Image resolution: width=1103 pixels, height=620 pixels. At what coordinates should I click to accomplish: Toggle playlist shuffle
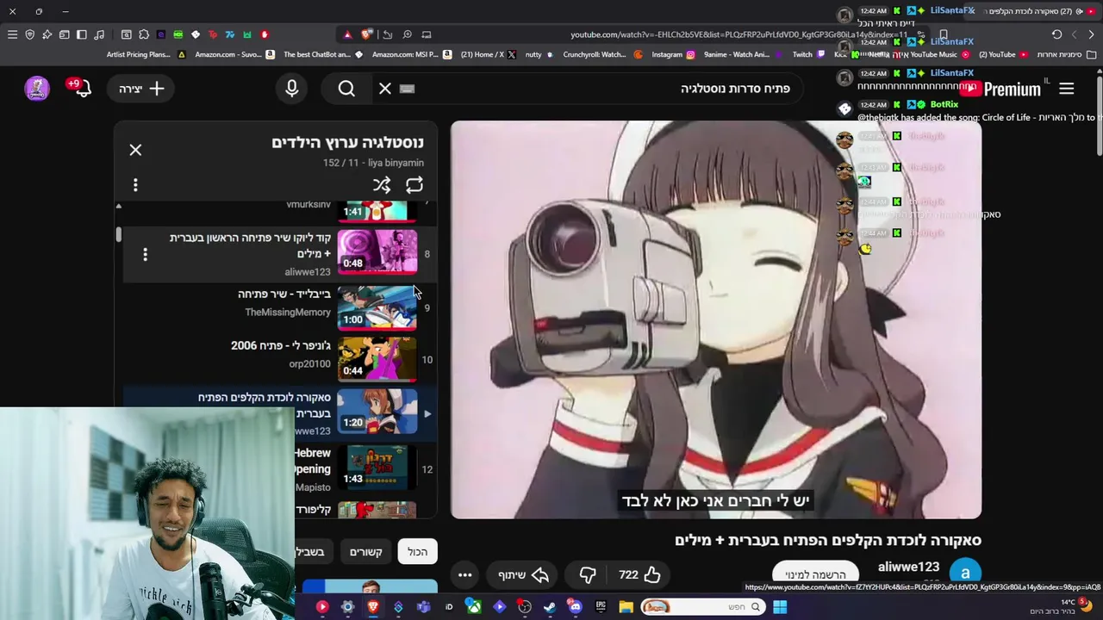[x=382, y=185]
